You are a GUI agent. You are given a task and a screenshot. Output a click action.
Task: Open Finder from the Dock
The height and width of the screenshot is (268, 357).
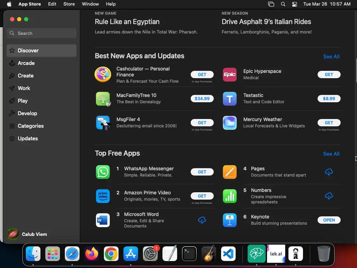pos(33,254)
